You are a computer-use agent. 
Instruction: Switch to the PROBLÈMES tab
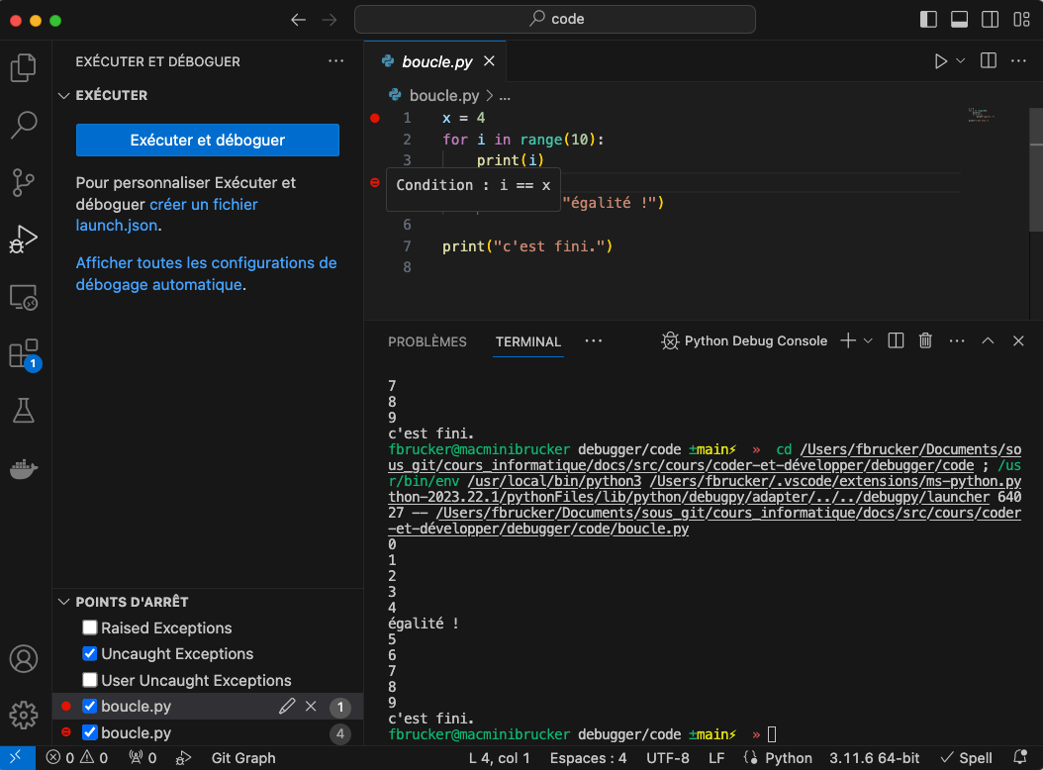pos(427,340)
